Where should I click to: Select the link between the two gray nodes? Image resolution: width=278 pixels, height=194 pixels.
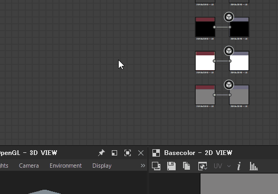tap(222, 95)
